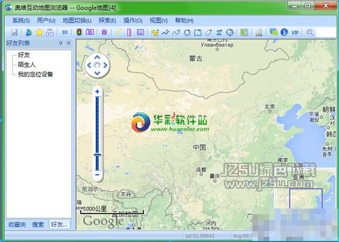339x242 pixels.
Task: Click the overview minimap blue rectangle
Action: [x=306, y=199]
